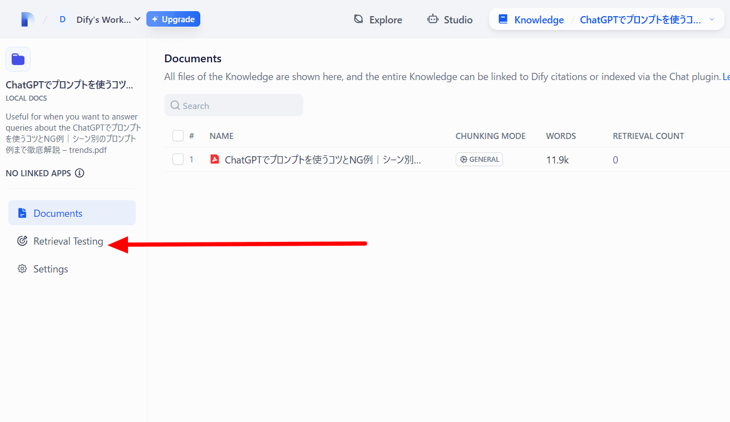730x422 pixels.
Task: Click the Dify logo icon
Action: (x=27, y=19)
